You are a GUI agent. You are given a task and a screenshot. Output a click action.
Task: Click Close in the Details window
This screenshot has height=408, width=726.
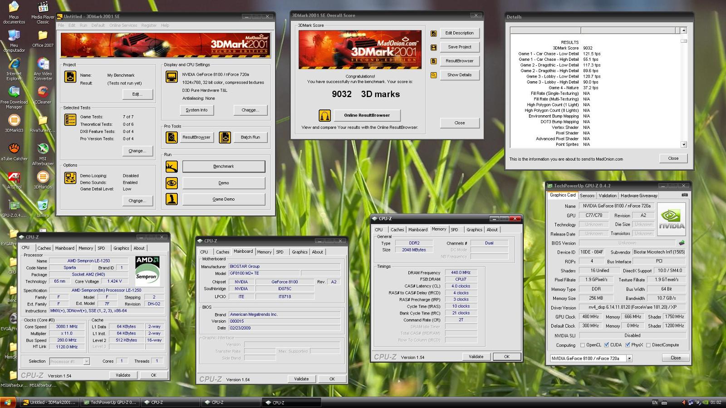[673, 158]
